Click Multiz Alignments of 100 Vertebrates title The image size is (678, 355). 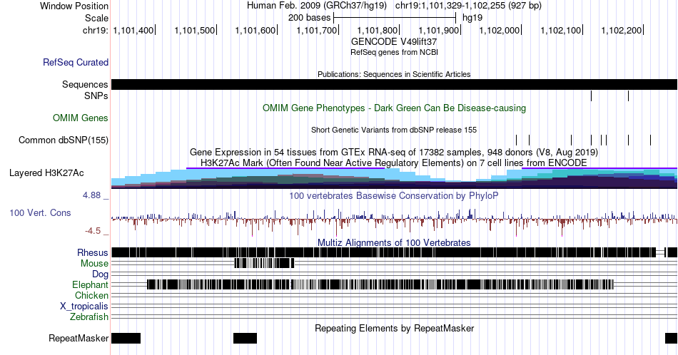[394, 242]
